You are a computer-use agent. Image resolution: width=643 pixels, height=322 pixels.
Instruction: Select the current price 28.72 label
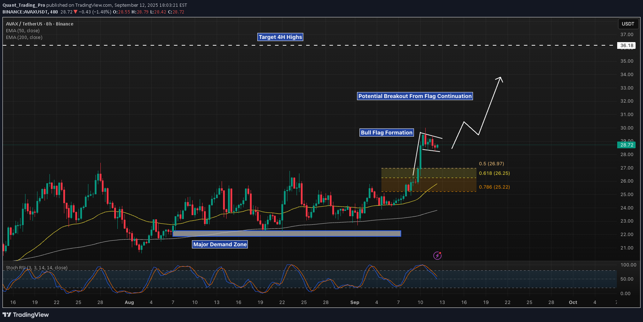(x=626, y=145)
